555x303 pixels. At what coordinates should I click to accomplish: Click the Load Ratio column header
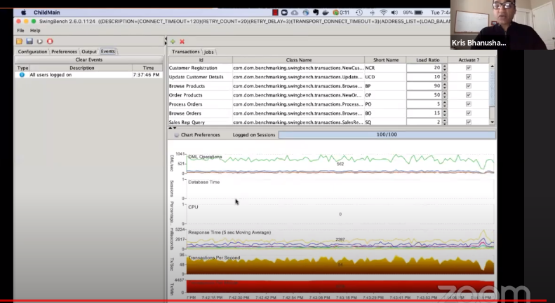click(427, 60)
